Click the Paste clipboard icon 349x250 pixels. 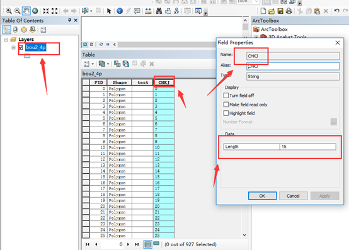(317, 11)
